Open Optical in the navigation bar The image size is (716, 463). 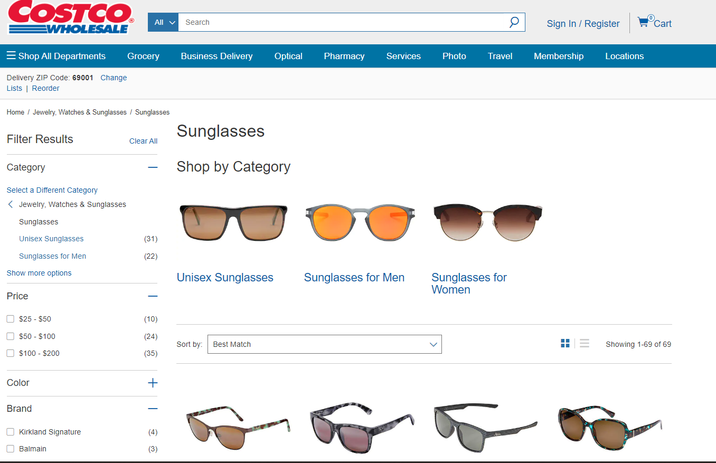(x=288, y=55)
